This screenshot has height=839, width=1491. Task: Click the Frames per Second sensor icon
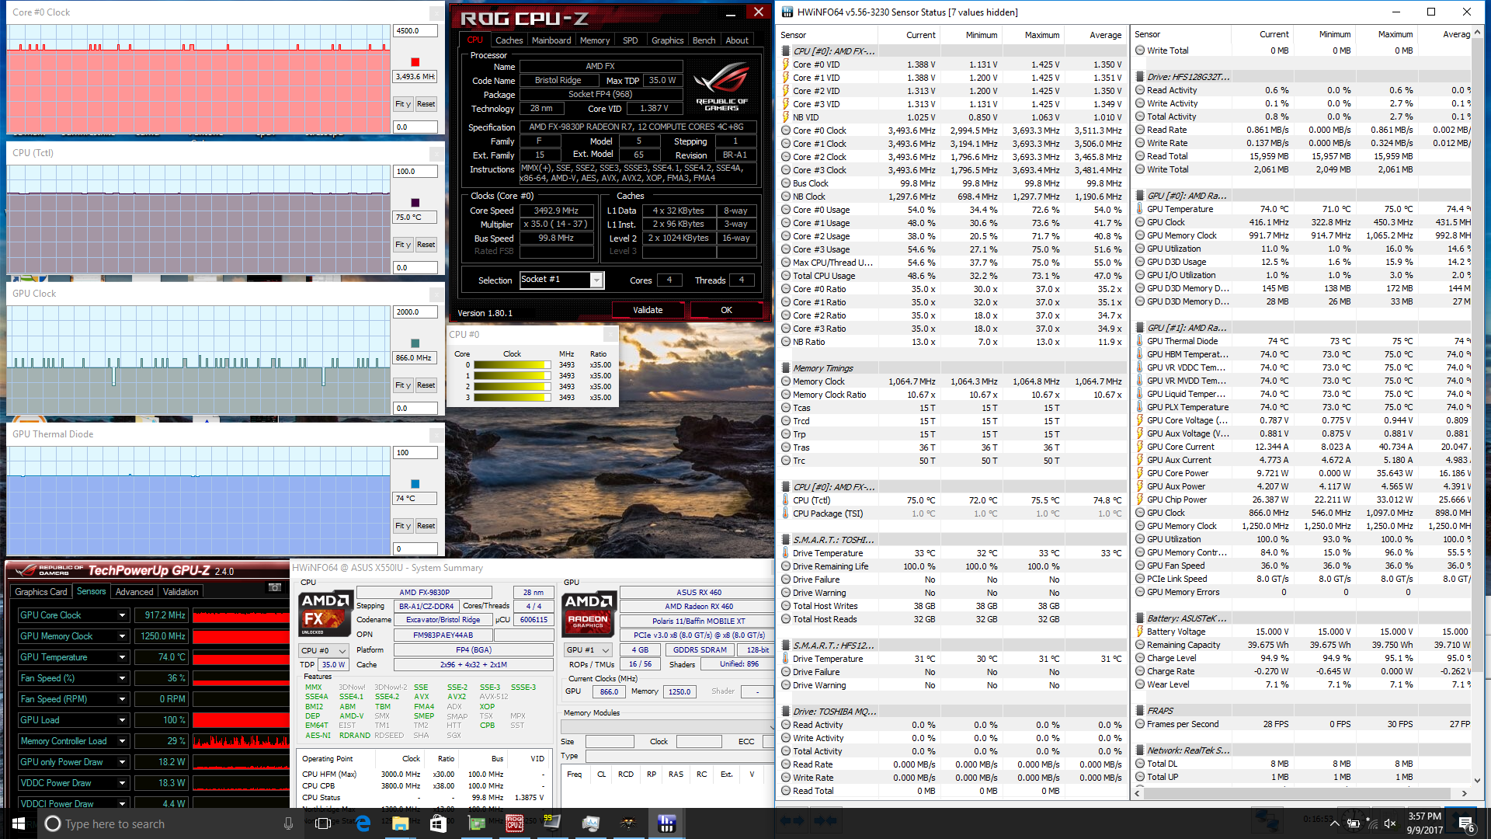click(x=1139, y=724)
